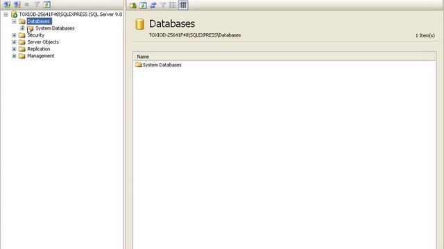Click the Name column header

(284, 57)
